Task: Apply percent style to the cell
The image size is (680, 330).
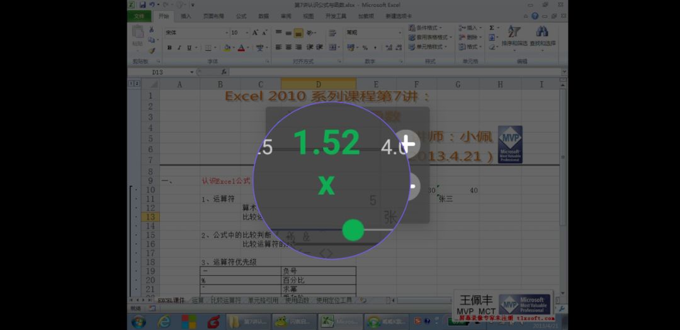Action: (365, 48)
